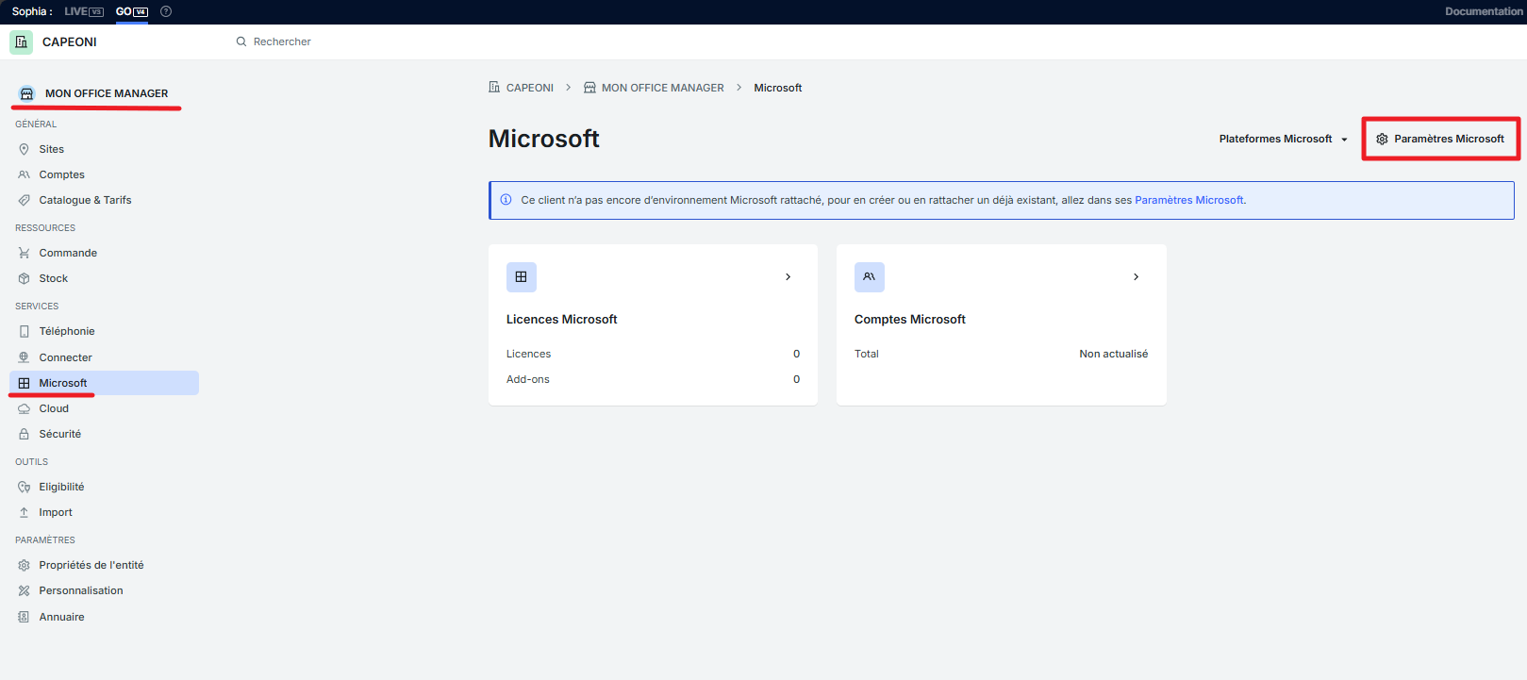Open the help question mark icon

tap(166, 11)
